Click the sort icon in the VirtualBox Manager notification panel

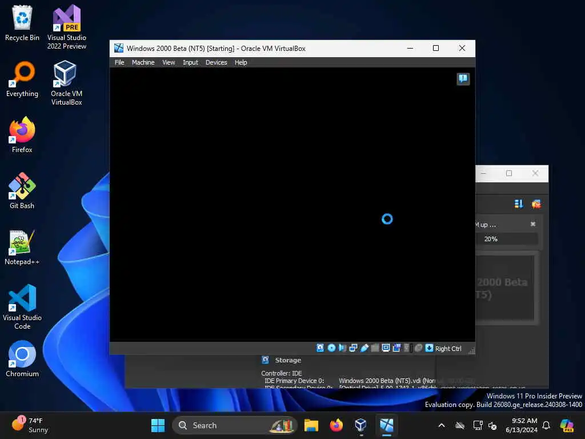coord(519,204)
